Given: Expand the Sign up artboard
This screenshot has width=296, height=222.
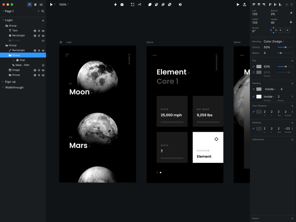Looking at the screenshot, I should point(3,81).
